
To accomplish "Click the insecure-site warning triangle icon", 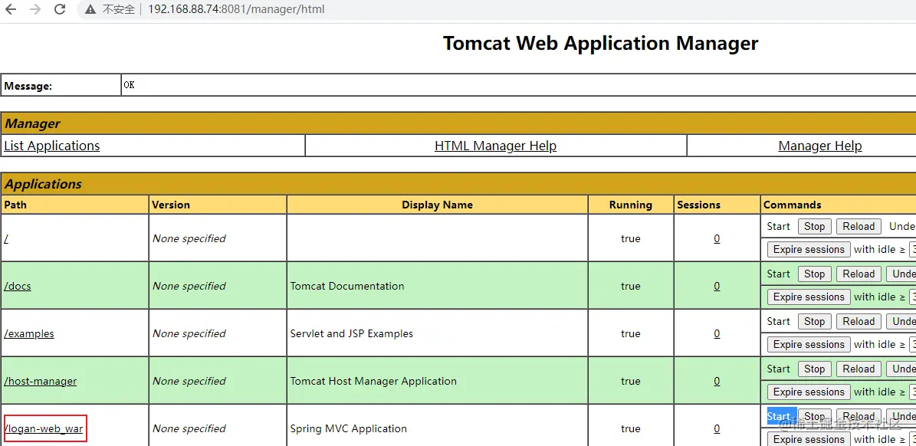I will click(x=90, y=9).
